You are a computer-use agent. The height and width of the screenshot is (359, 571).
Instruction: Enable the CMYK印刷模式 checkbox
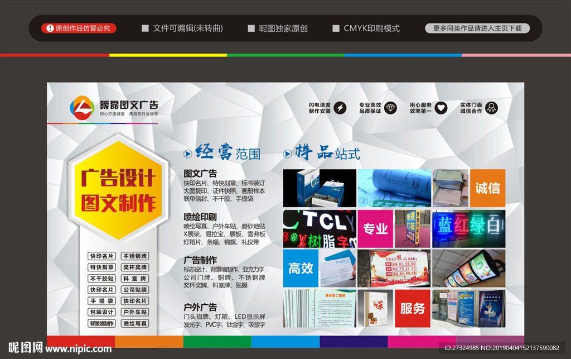[336, 28]
